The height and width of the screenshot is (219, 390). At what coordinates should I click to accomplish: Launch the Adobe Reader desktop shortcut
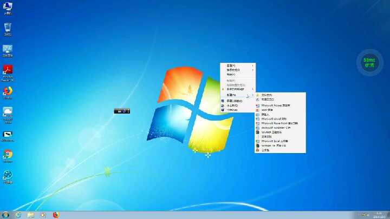coord(8,73)
